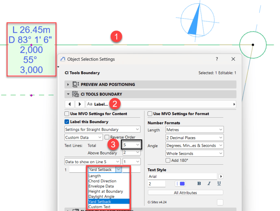Open the Metres length unit dropdown
The width and height of the screenshot is (280, 211).
coord(195,130)
